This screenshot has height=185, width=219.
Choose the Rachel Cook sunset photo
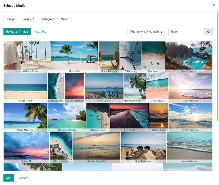pyautogui.click(x=159, y=115)
